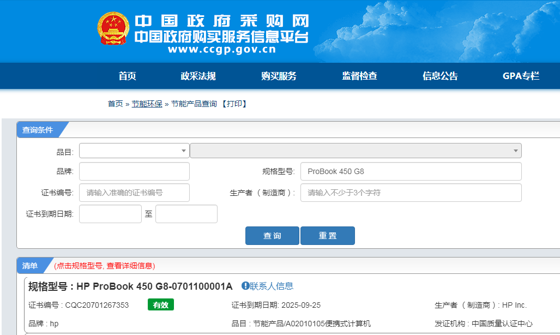The image size is (560, 335).
Task: Focus the 证书编号 input field
Action: (x=134, y=193)
